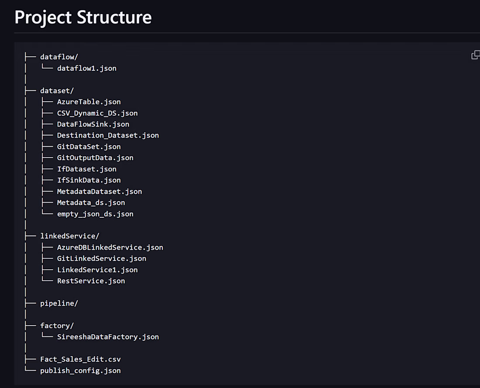Click the factory/ folder line
The height and width of the screenshot is (388, 480).
point(57,326)
